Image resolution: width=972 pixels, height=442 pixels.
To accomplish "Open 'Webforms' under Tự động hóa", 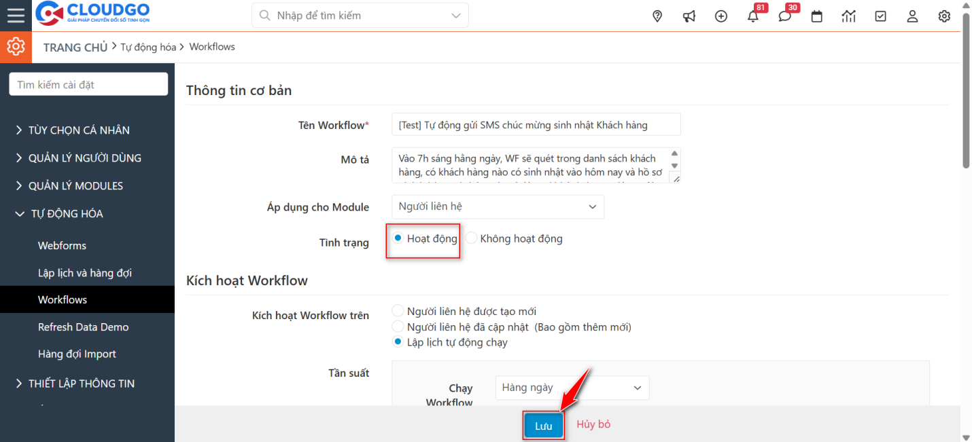I will [62, 245].
